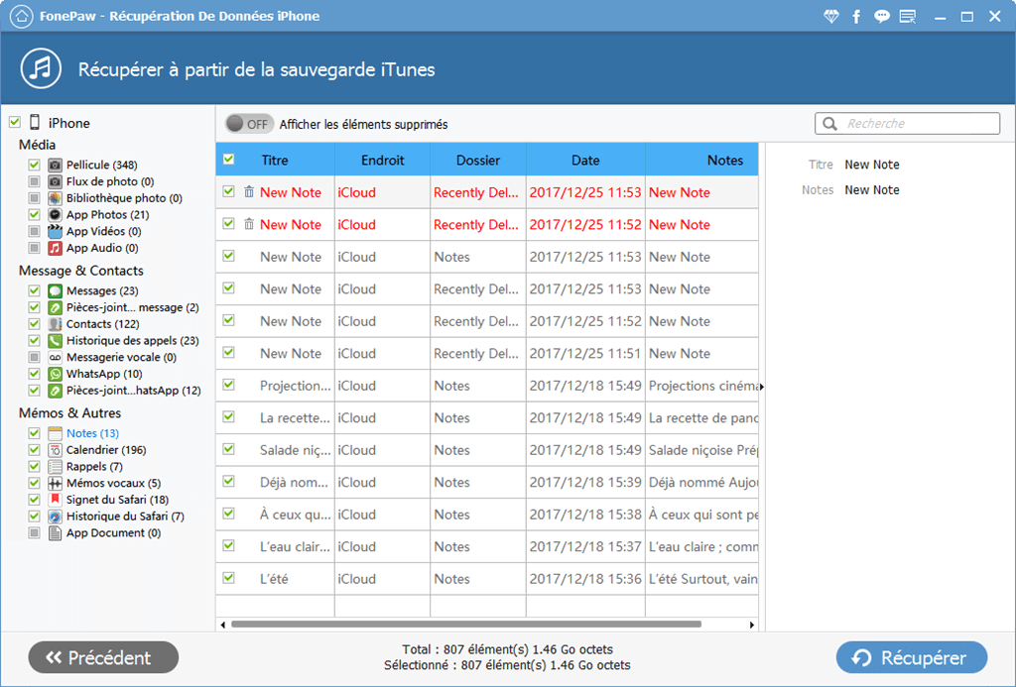
Task: Uncheck the Contacts (122) checkbox
Action: coord(35,324)
